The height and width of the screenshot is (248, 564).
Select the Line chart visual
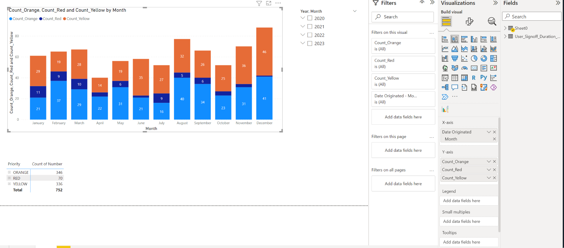[x=445, y=49]
